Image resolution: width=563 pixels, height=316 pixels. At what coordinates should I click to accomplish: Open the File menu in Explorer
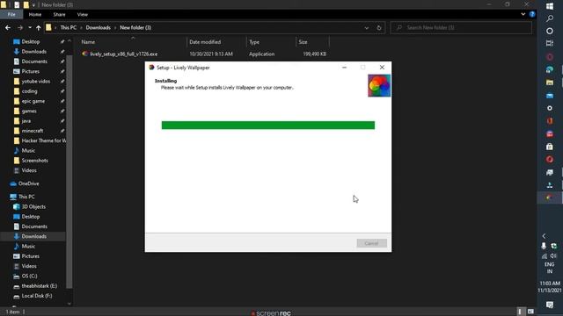pyautogui.click(x=11, y=14)
